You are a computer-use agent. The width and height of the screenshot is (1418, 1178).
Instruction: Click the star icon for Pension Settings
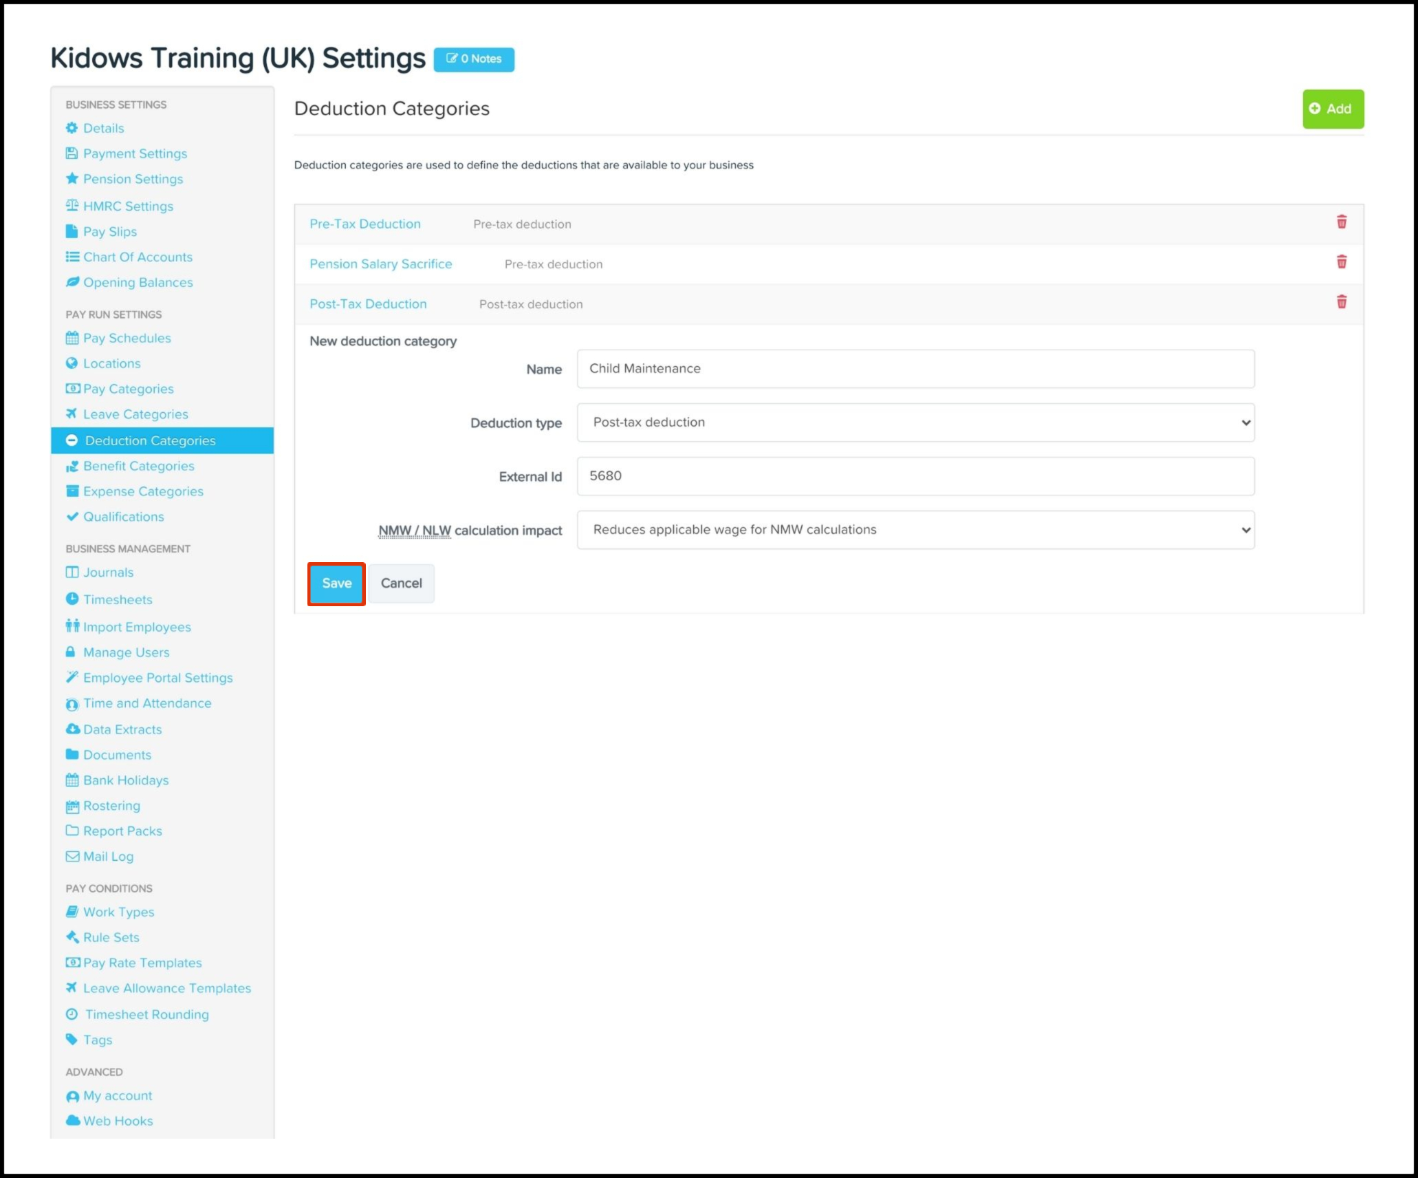click(x=72, y=179)
